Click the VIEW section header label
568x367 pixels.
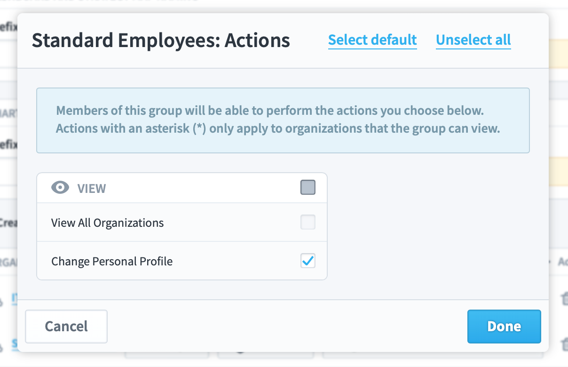[92, 188]
